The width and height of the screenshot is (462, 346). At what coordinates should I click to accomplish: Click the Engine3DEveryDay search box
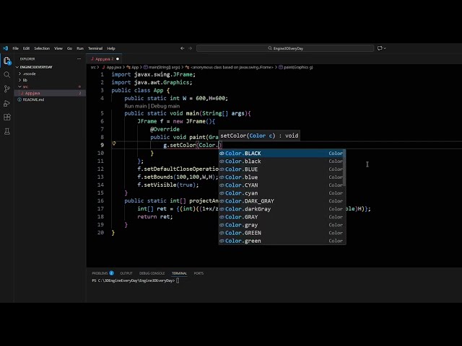coord(285,48)
